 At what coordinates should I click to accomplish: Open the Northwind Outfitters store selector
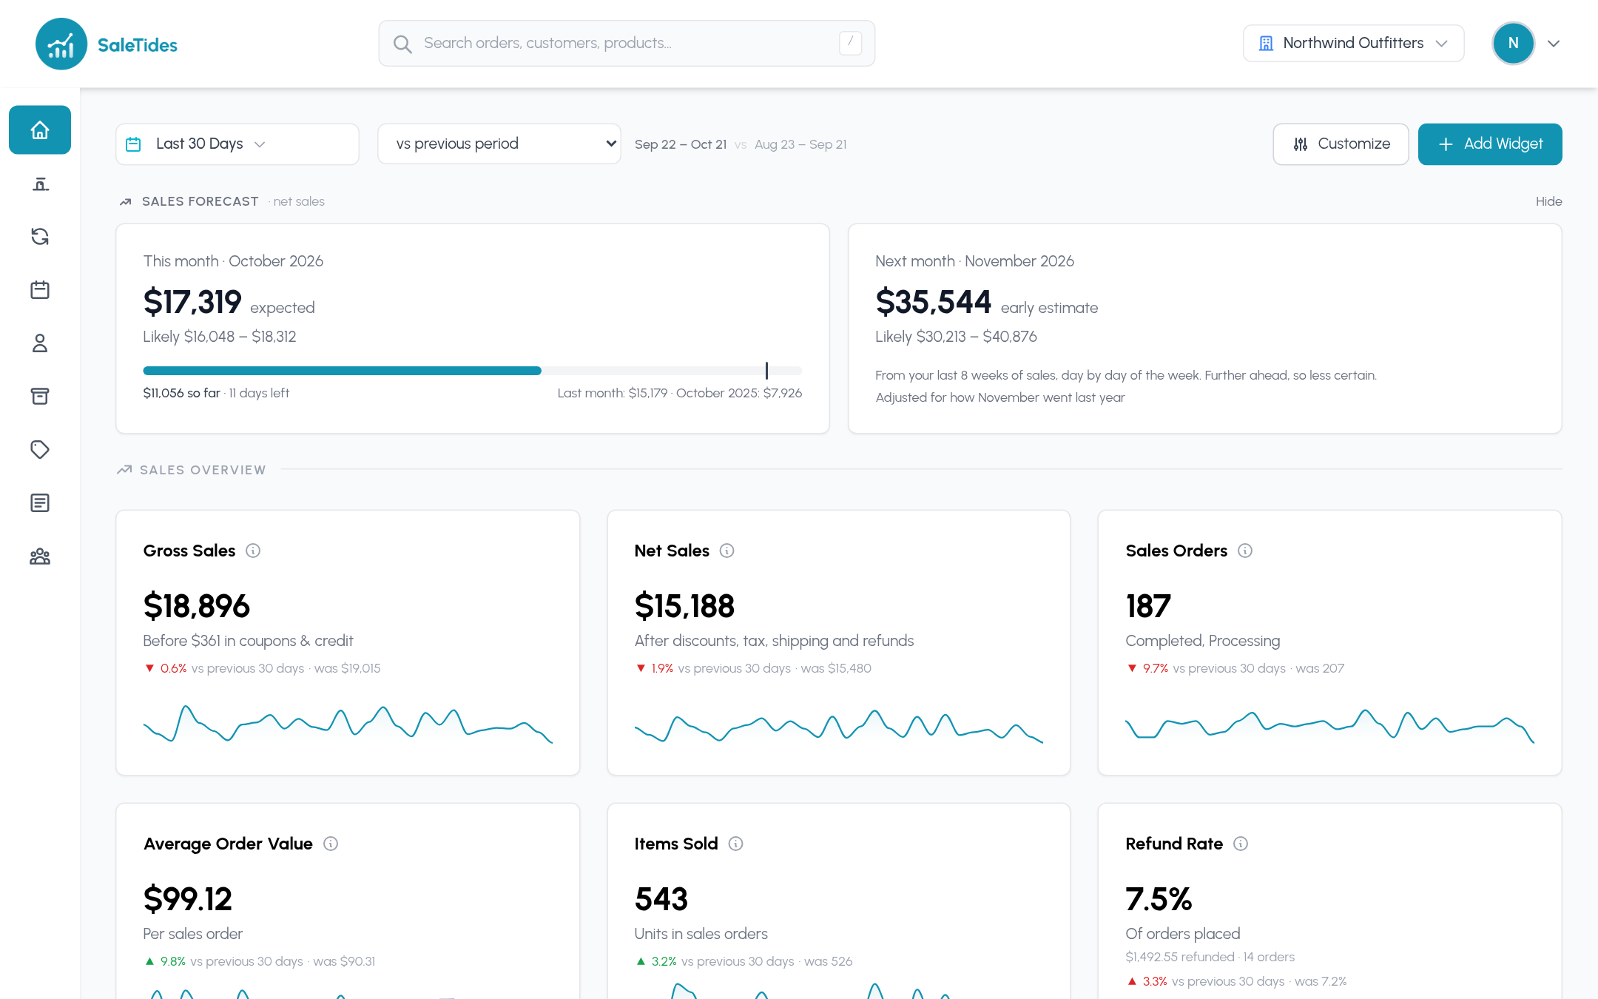(1353, 44)
